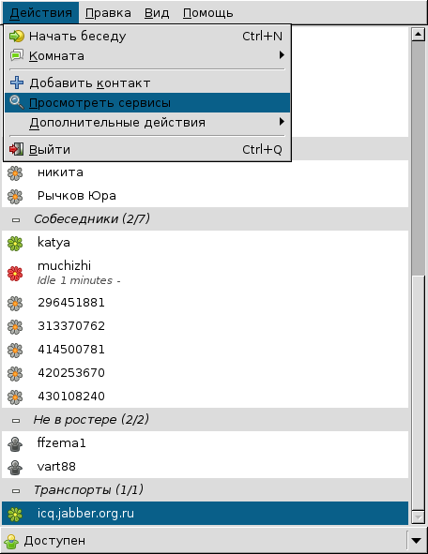Open the Доступен status dropdown arrow

[417, 541]
